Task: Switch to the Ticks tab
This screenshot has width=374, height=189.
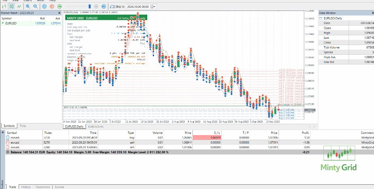Action: [x=23, y=126]
